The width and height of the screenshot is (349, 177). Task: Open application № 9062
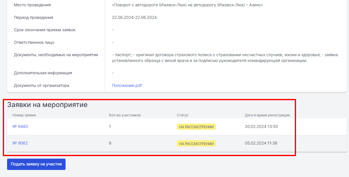(x=20, y=143)
